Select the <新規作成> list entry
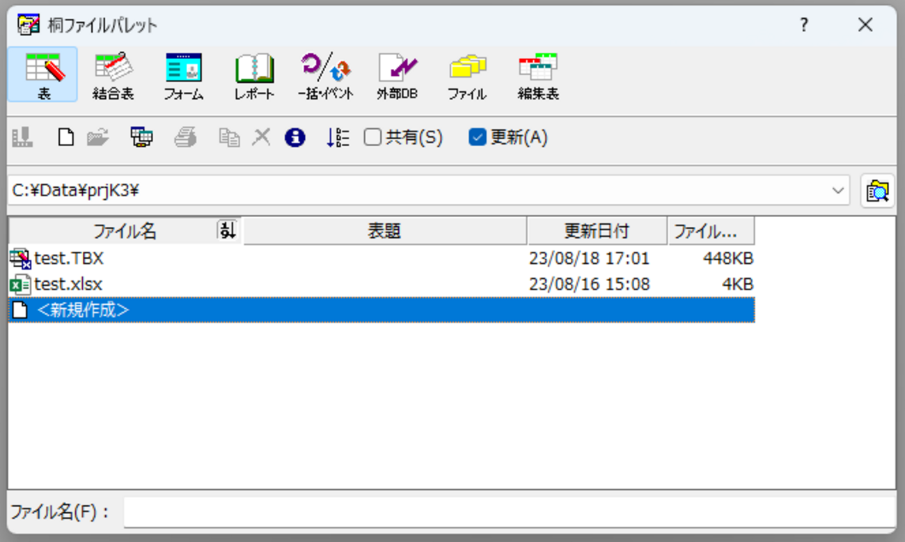This screenshot has width=905, height=542. (x=381, y=310)
